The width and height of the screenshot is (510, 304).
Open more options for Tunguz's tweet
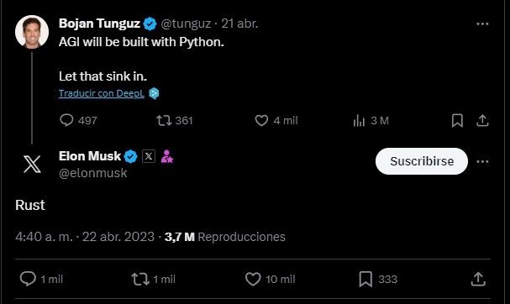point(482,24)
